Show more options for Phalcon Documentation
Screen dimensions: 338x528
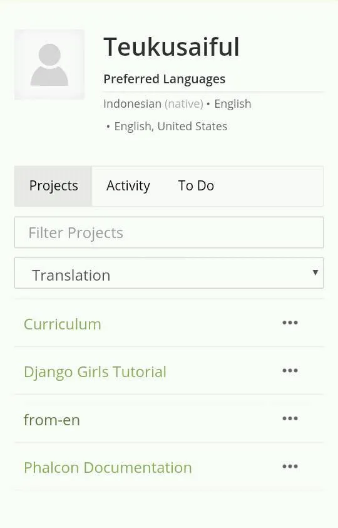pyautogui.click(x=290, y=467)
